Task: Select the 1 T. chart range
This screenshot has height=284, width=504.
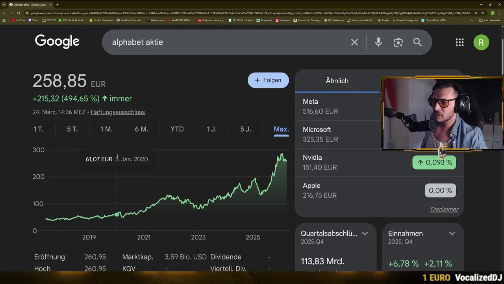Action: (38, 129)
